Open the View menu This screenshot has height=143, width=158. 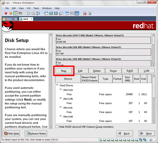(21, 8)
